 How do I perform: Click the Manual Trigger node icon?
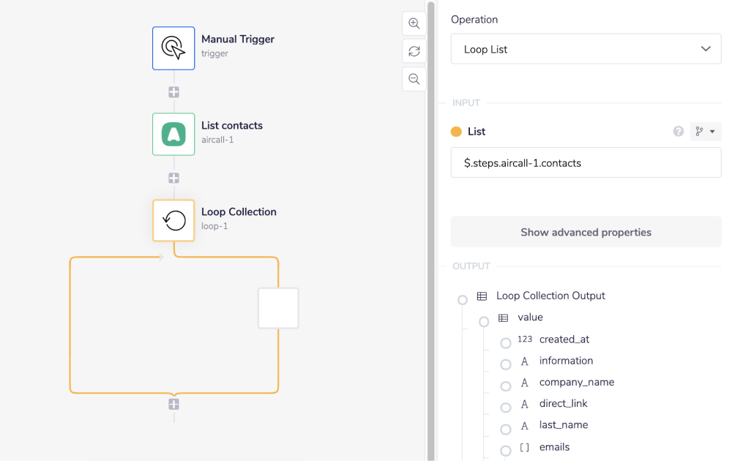click(173, 48)
